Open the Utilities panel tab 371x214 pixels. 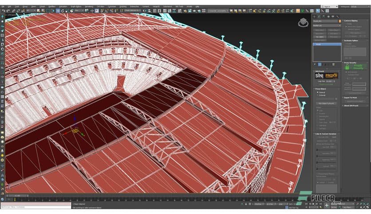click(x=337, y=16)
